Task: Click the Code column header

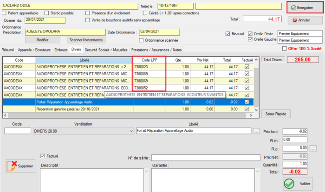Action: (19, 60)
